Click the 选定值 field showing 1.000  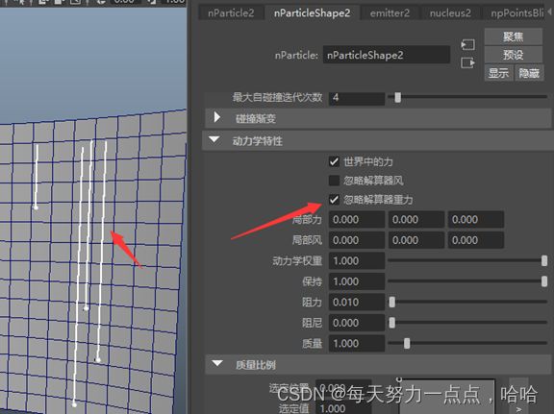pos(342,408)
